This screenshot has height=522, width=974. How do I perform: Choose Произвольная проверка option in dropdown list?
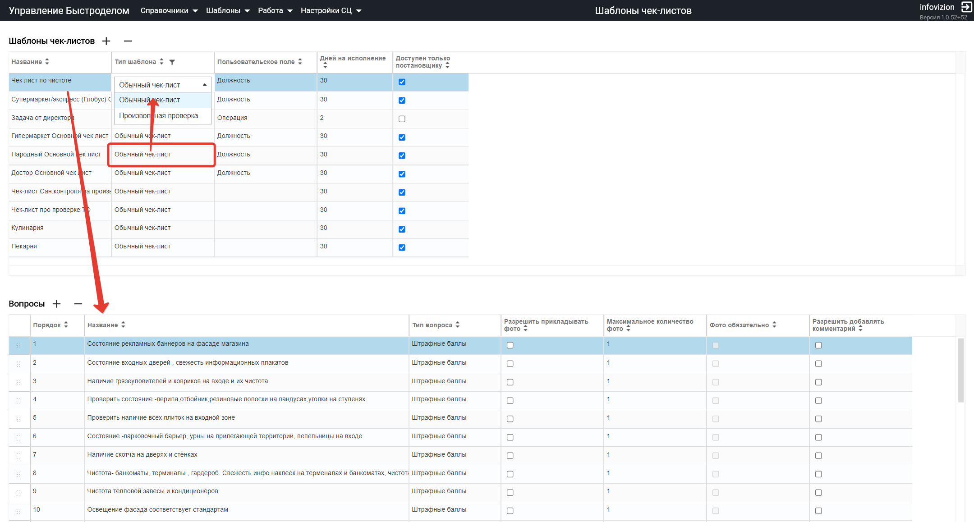(163, 116)
